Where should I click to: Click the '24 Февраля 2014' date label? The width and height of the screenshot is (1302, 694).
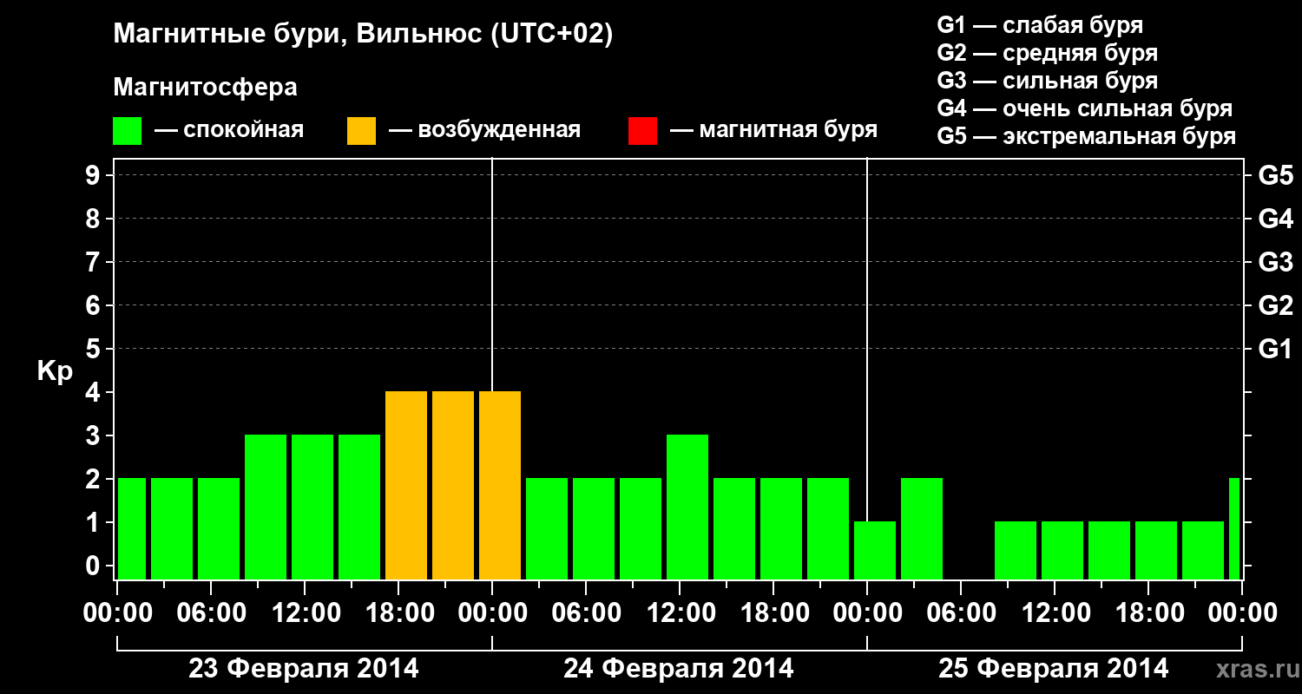(679, 669)
